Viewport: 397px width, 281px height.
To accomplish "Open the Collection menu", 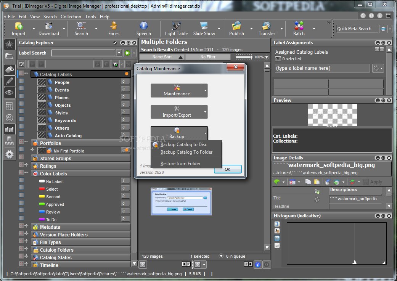I will tap(71, 17).
